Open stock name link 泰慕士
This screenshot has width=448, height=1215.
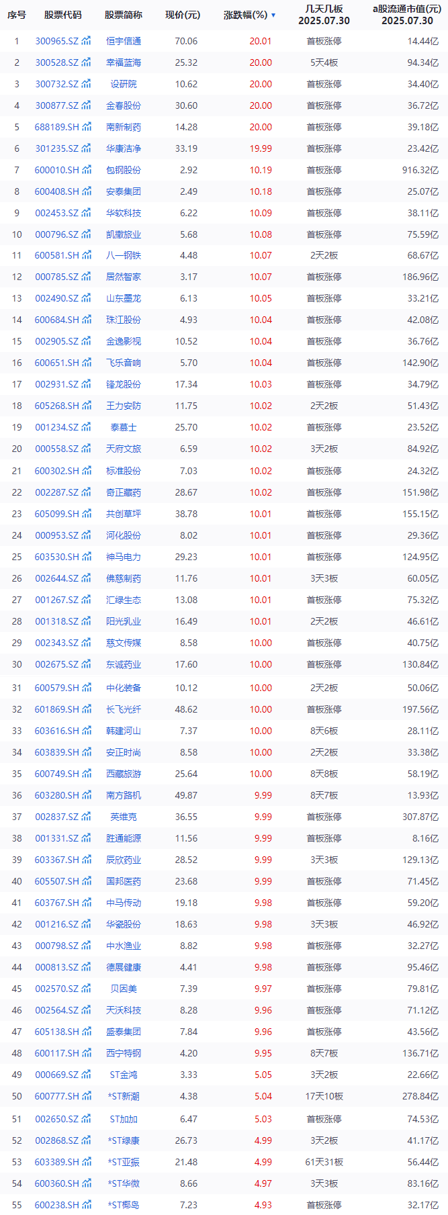pyautogui.click(x=124, y=427)
